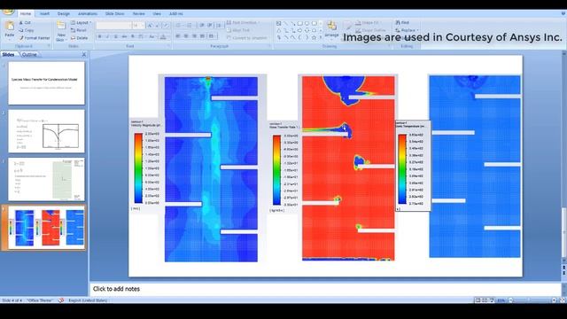Click the Decrease List Level button

click(202, 26)
